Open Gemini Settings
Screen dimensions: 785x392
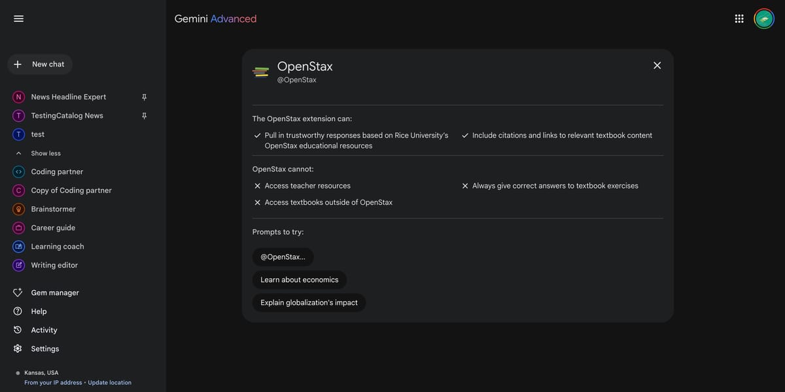pos(45,348)
